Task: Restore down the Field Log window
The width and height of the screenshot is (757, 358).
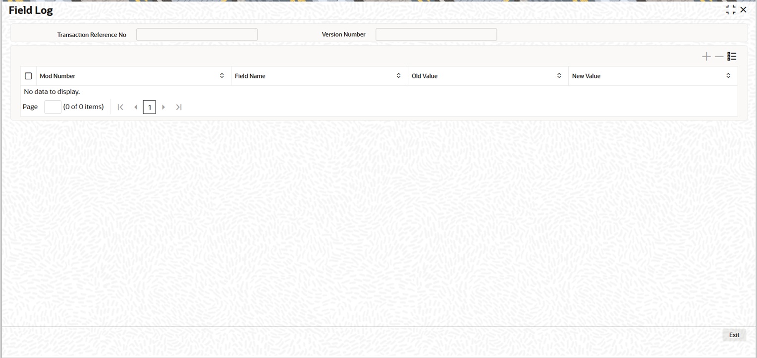Action: (x=731, y=10)
